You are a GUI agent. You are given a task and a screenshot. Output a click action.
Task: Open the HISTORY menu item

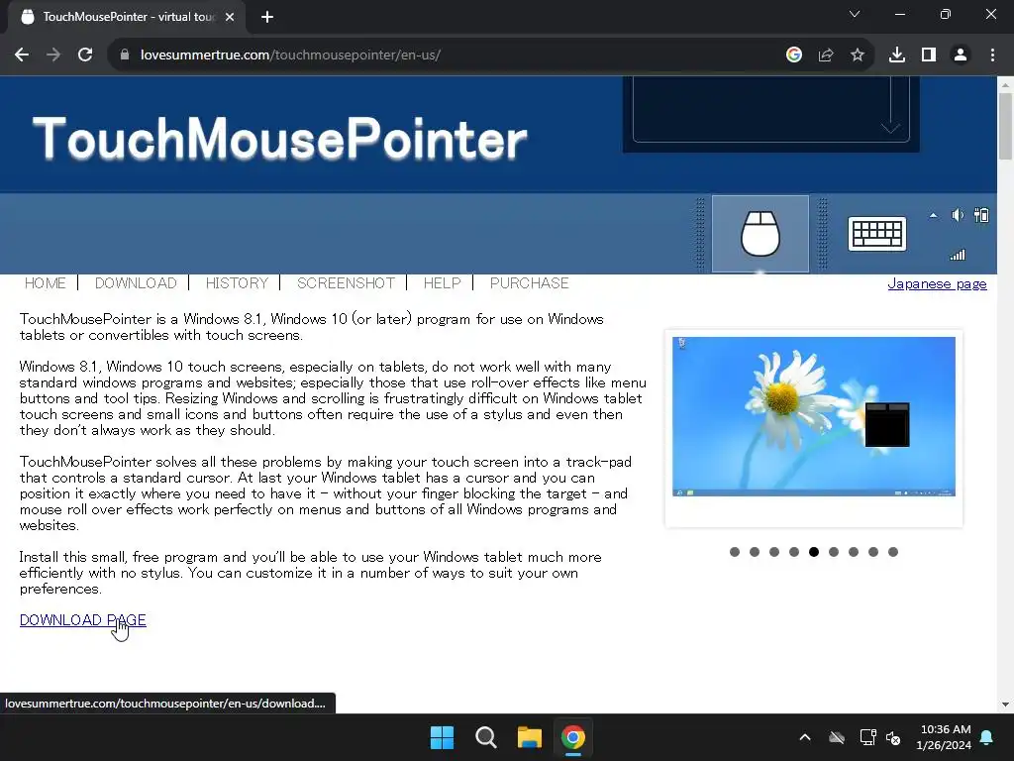coord(237,283)
